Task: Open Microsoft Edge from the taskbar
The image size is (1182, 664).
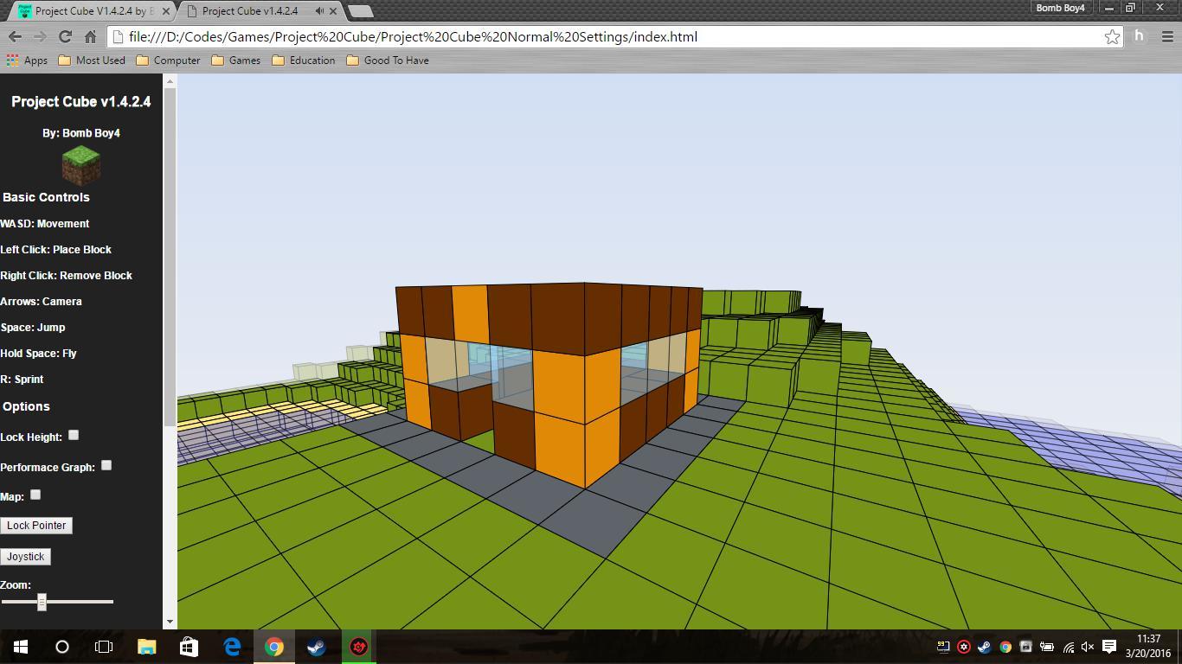Action: 232,647
